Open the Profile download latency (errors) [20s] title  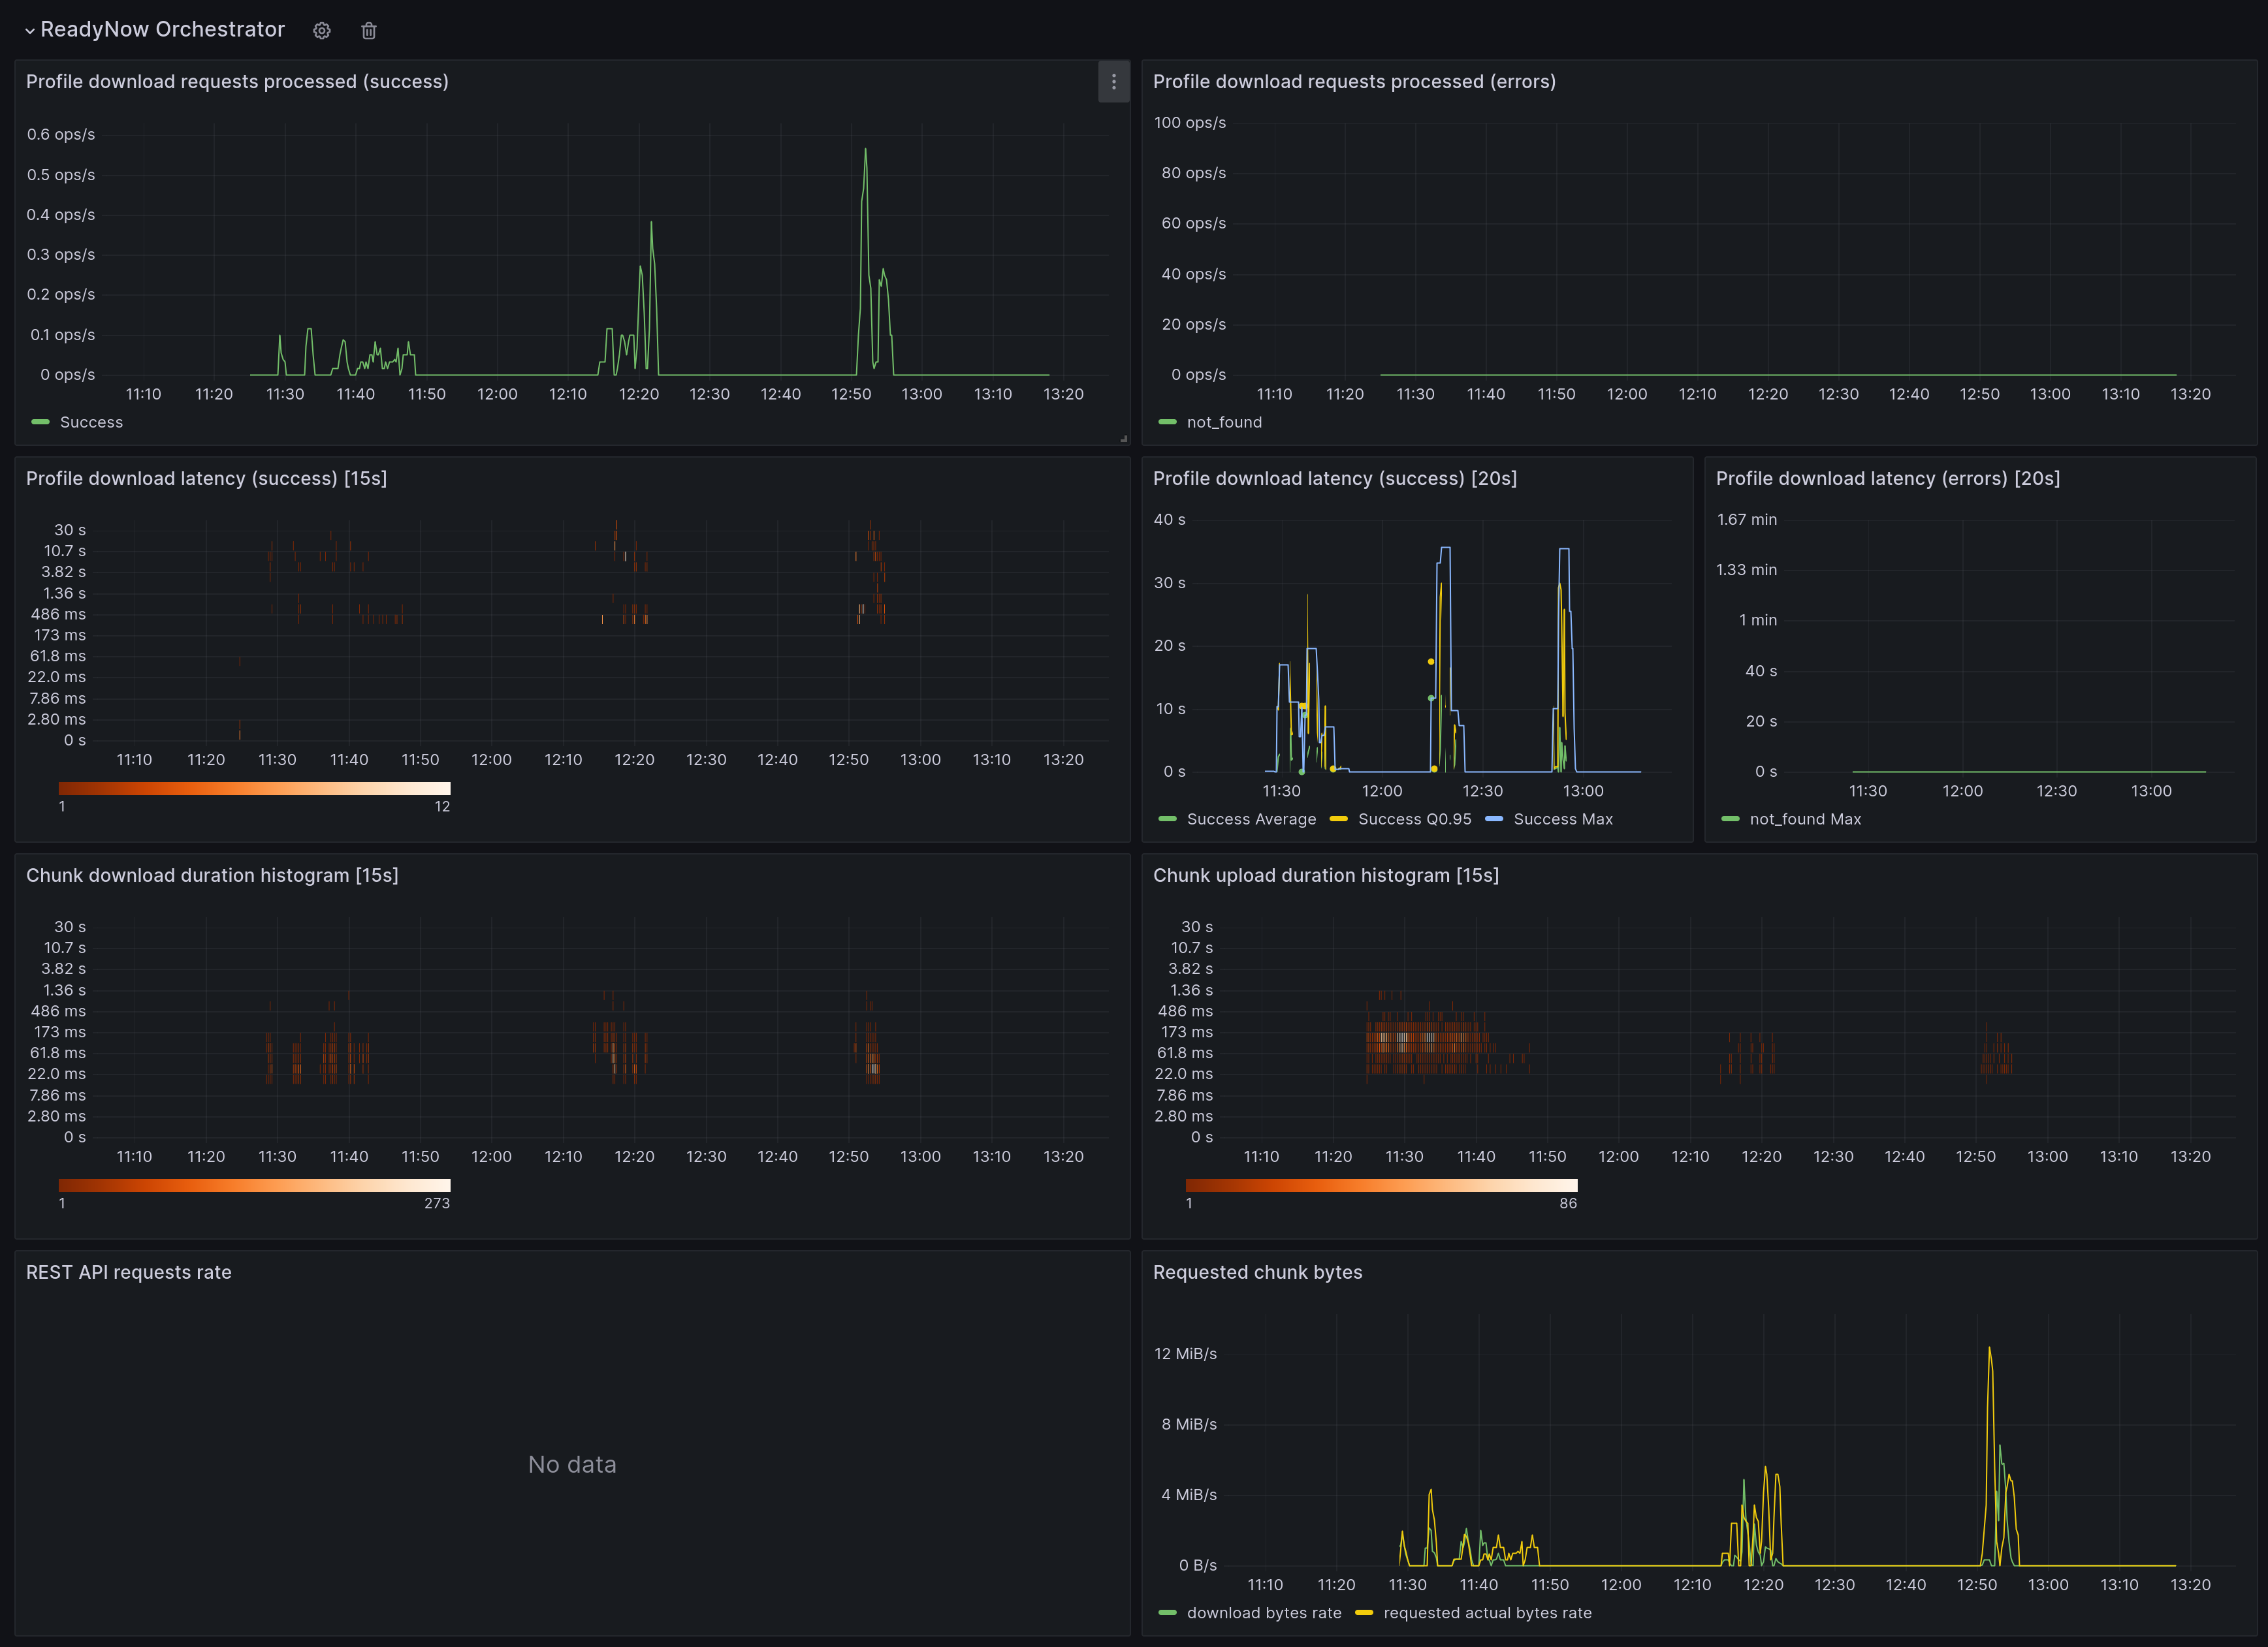click(1888, 478)
